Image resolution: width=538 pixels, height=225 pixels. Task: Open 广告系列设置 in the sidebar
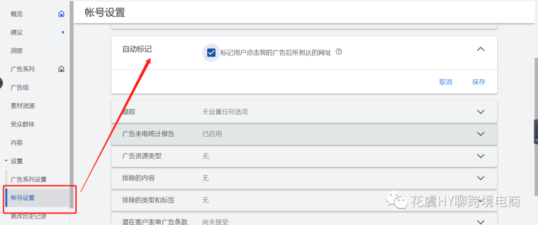(29, 180)
